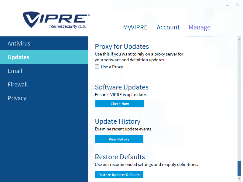Click the VIPRE Internet Security logo
The width and height of the screenshot is (243, 182).
pyautogui.click(x=56, y=20)
